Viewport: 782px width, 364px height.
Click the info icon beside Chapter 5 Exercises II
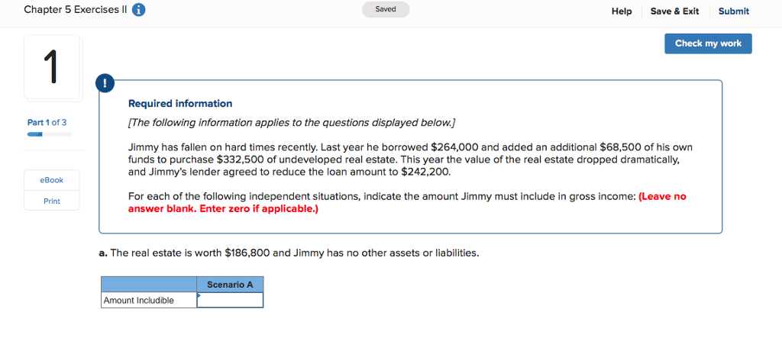pyautogui.click(x=139, y=10)
